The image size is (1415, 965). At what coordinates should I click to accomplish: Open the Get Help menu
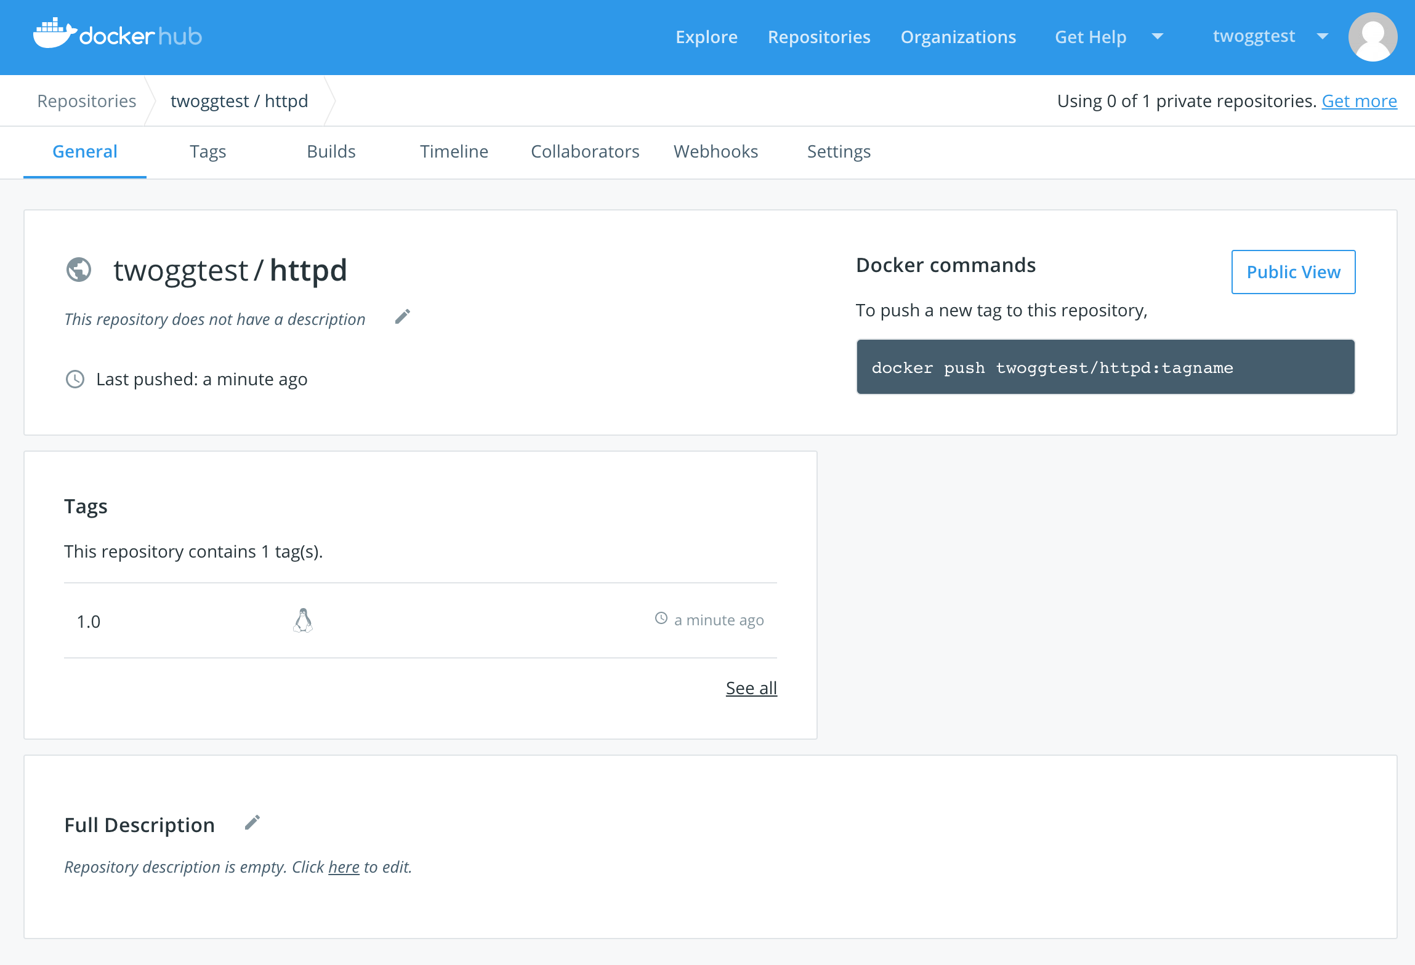coord(1090,37)
